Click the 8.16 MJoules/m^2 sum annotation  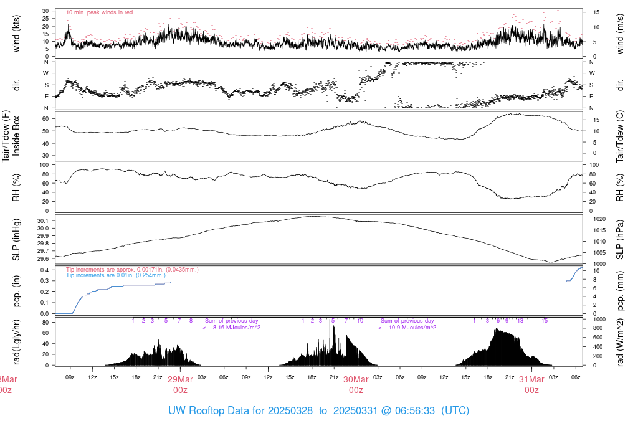point(232,328)
